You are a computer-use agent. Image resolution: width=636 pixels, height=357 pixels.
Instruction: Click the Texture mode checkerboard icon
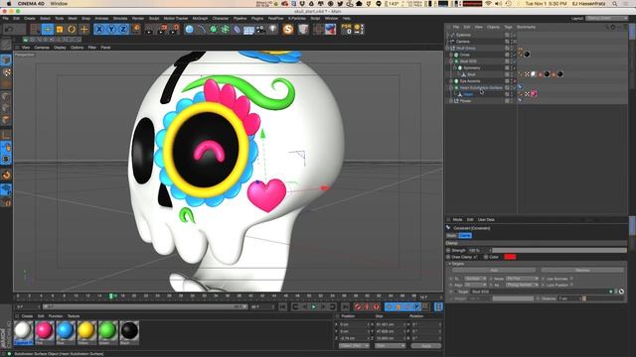(6, 72)
